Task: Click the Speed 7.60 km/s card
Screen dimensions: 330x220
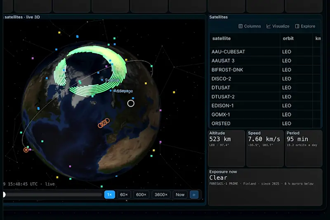Action: tap(265, 148)
